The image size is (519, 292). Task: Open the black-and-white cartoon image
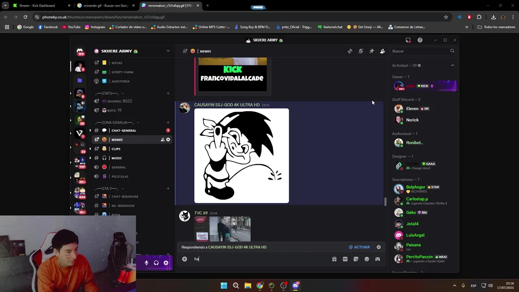242,156
